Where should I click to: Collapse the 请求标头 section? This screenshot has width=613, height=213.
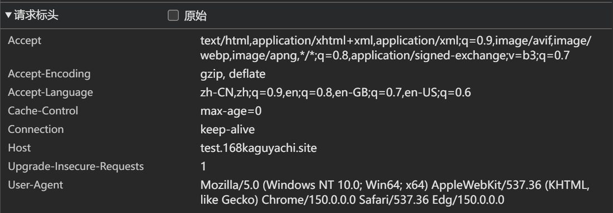point(32,16)
